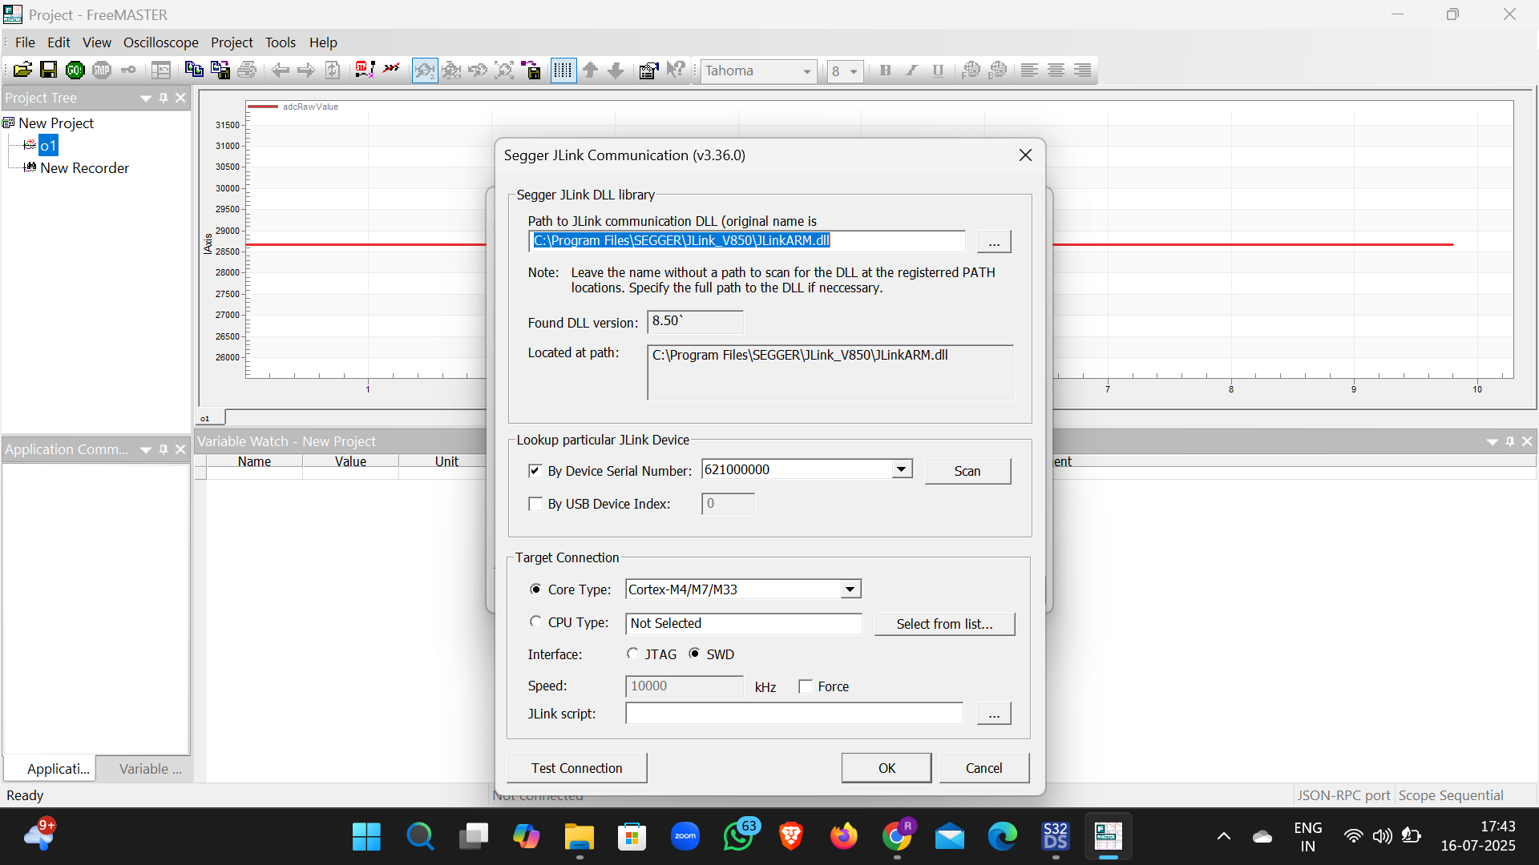
Task: Toggle bold text formatting
Action: (x=885, y=70)
